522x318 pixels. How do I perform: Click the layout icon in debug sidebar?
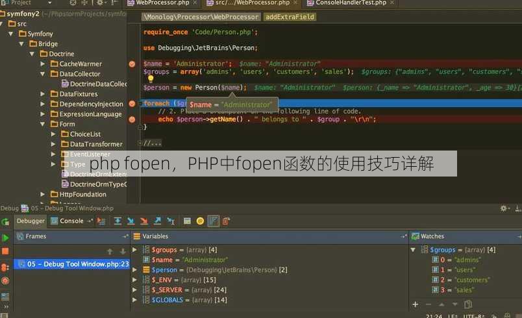(5, 297)
